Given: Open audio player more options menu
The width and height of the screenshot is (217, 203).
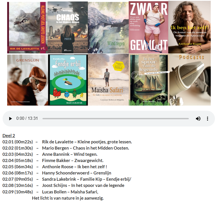Looking at the screenshot, I should (x=207, y=118).
